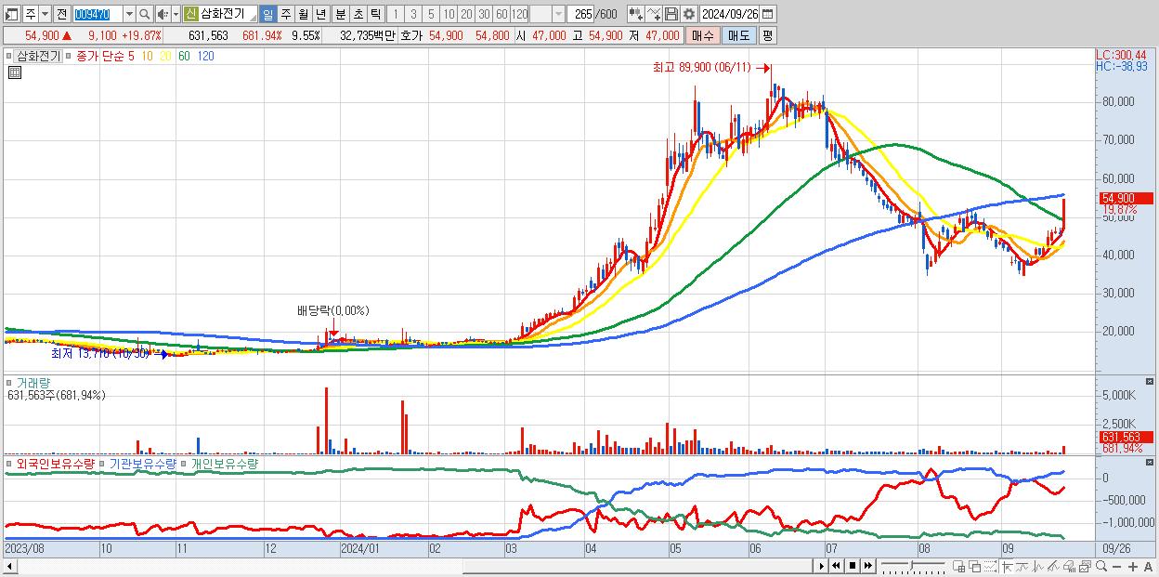This screenshot has height=577, width=1159.
Task: Click the pencil drawing tool icon
Action: 1054,566
